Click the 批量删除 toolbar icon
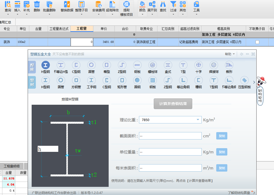Viewport: 274px width, 195px height. [49, 4]
